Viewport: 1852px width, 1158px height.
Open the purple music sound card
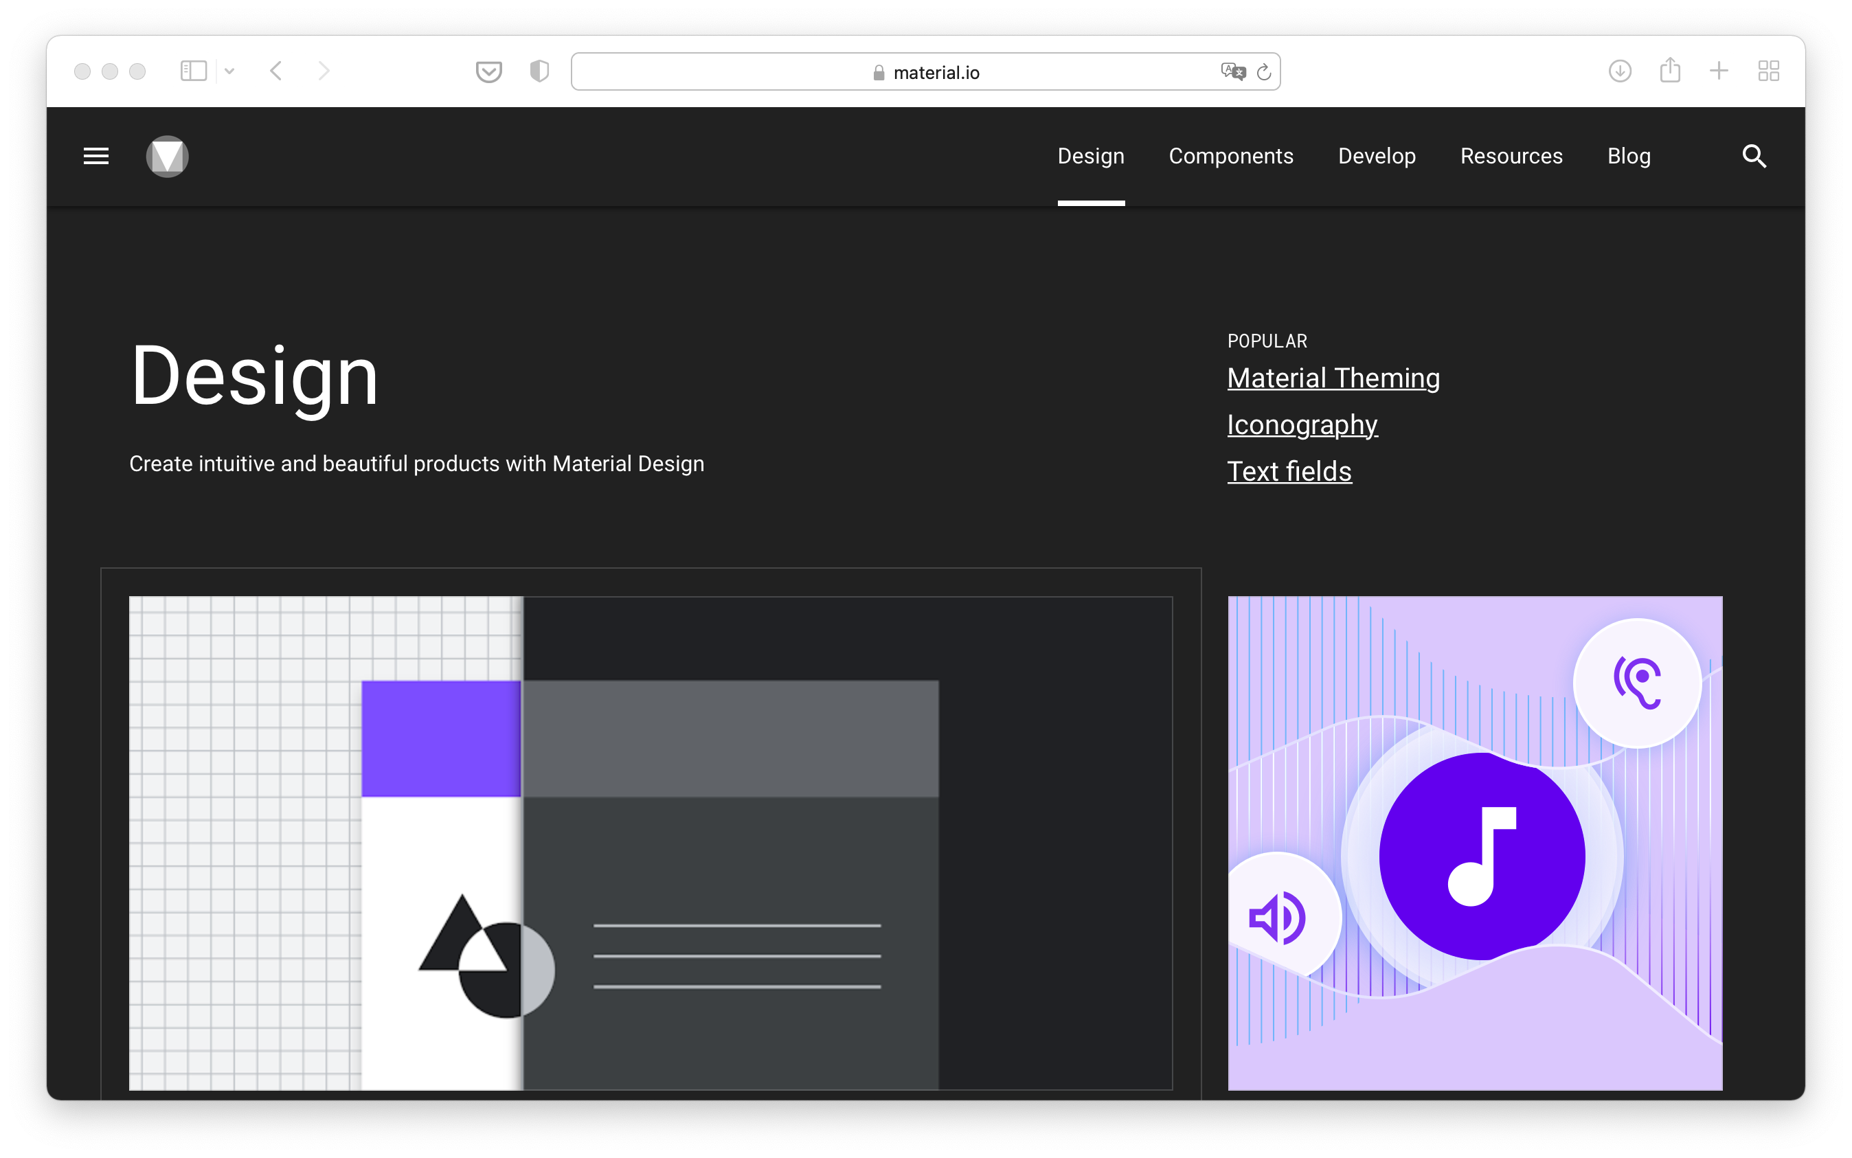[x=1474, y=843]
